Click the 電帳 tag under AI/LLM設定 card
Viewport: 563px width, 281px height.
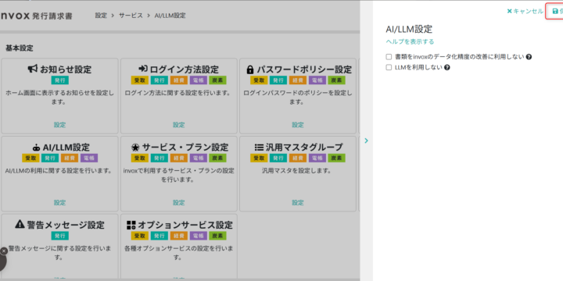[x=88, y=158]
